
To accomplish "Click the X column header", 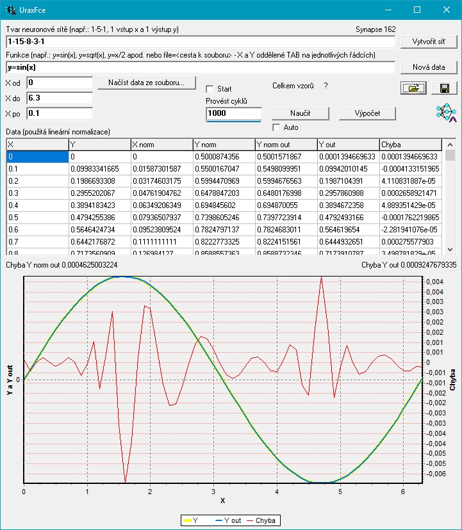I will pyautogui.click(x=38, y=145).
